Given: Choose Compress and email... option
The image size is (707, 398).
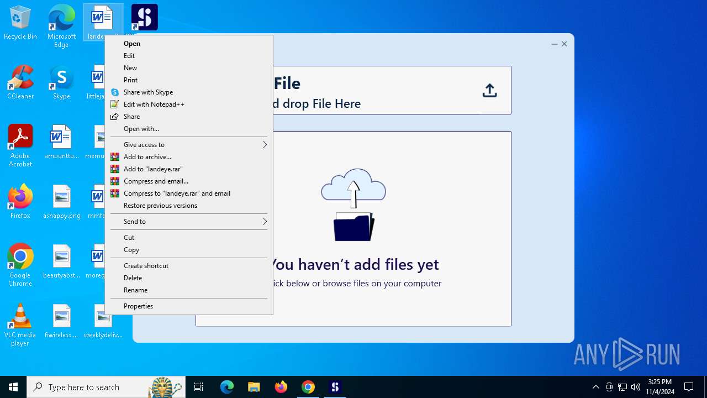Looking at the screenshot, I should coord(189,181).
